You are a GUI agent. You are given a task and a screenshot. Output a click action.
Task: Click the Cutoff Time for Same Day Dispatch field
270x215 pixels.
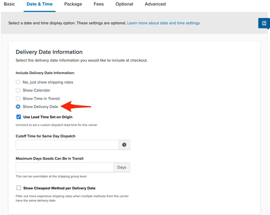tap(67, 145)
